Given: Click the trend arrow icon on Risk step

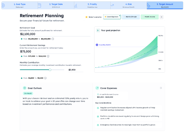Looking at the screenshot, I should tap(112, 5).
